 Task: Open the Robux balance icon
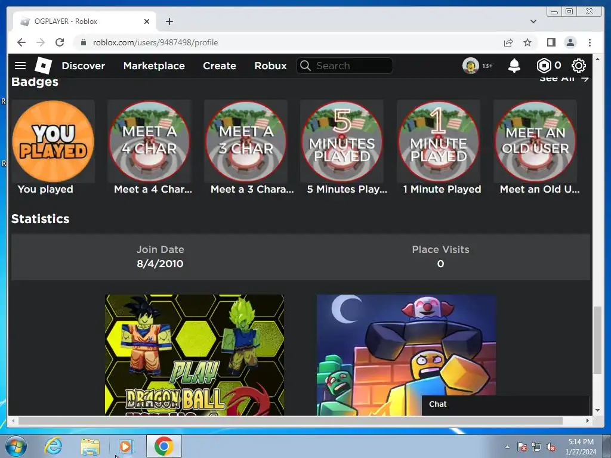pyautogui.click(x=544, y=66)
